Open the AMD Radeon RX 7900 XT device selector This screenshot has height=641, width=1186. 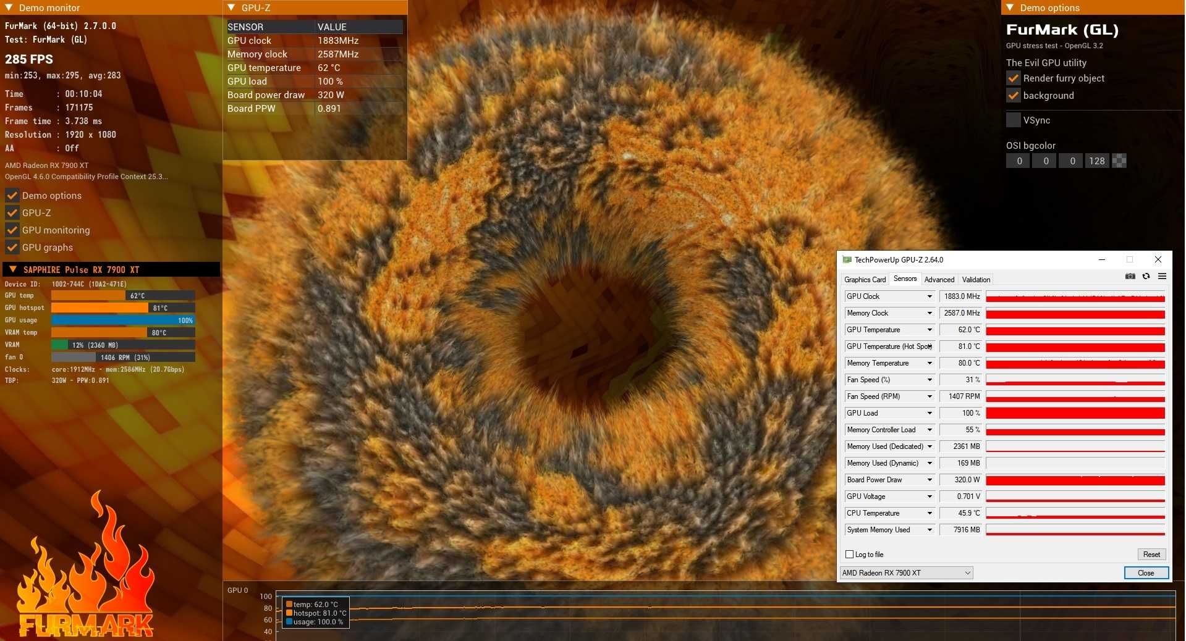906,573
